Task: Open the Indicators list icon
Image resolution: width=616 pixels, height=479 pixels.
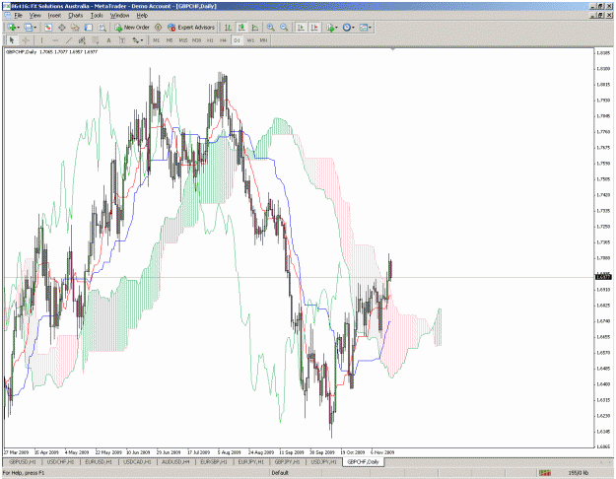Action: pos(330,28)
